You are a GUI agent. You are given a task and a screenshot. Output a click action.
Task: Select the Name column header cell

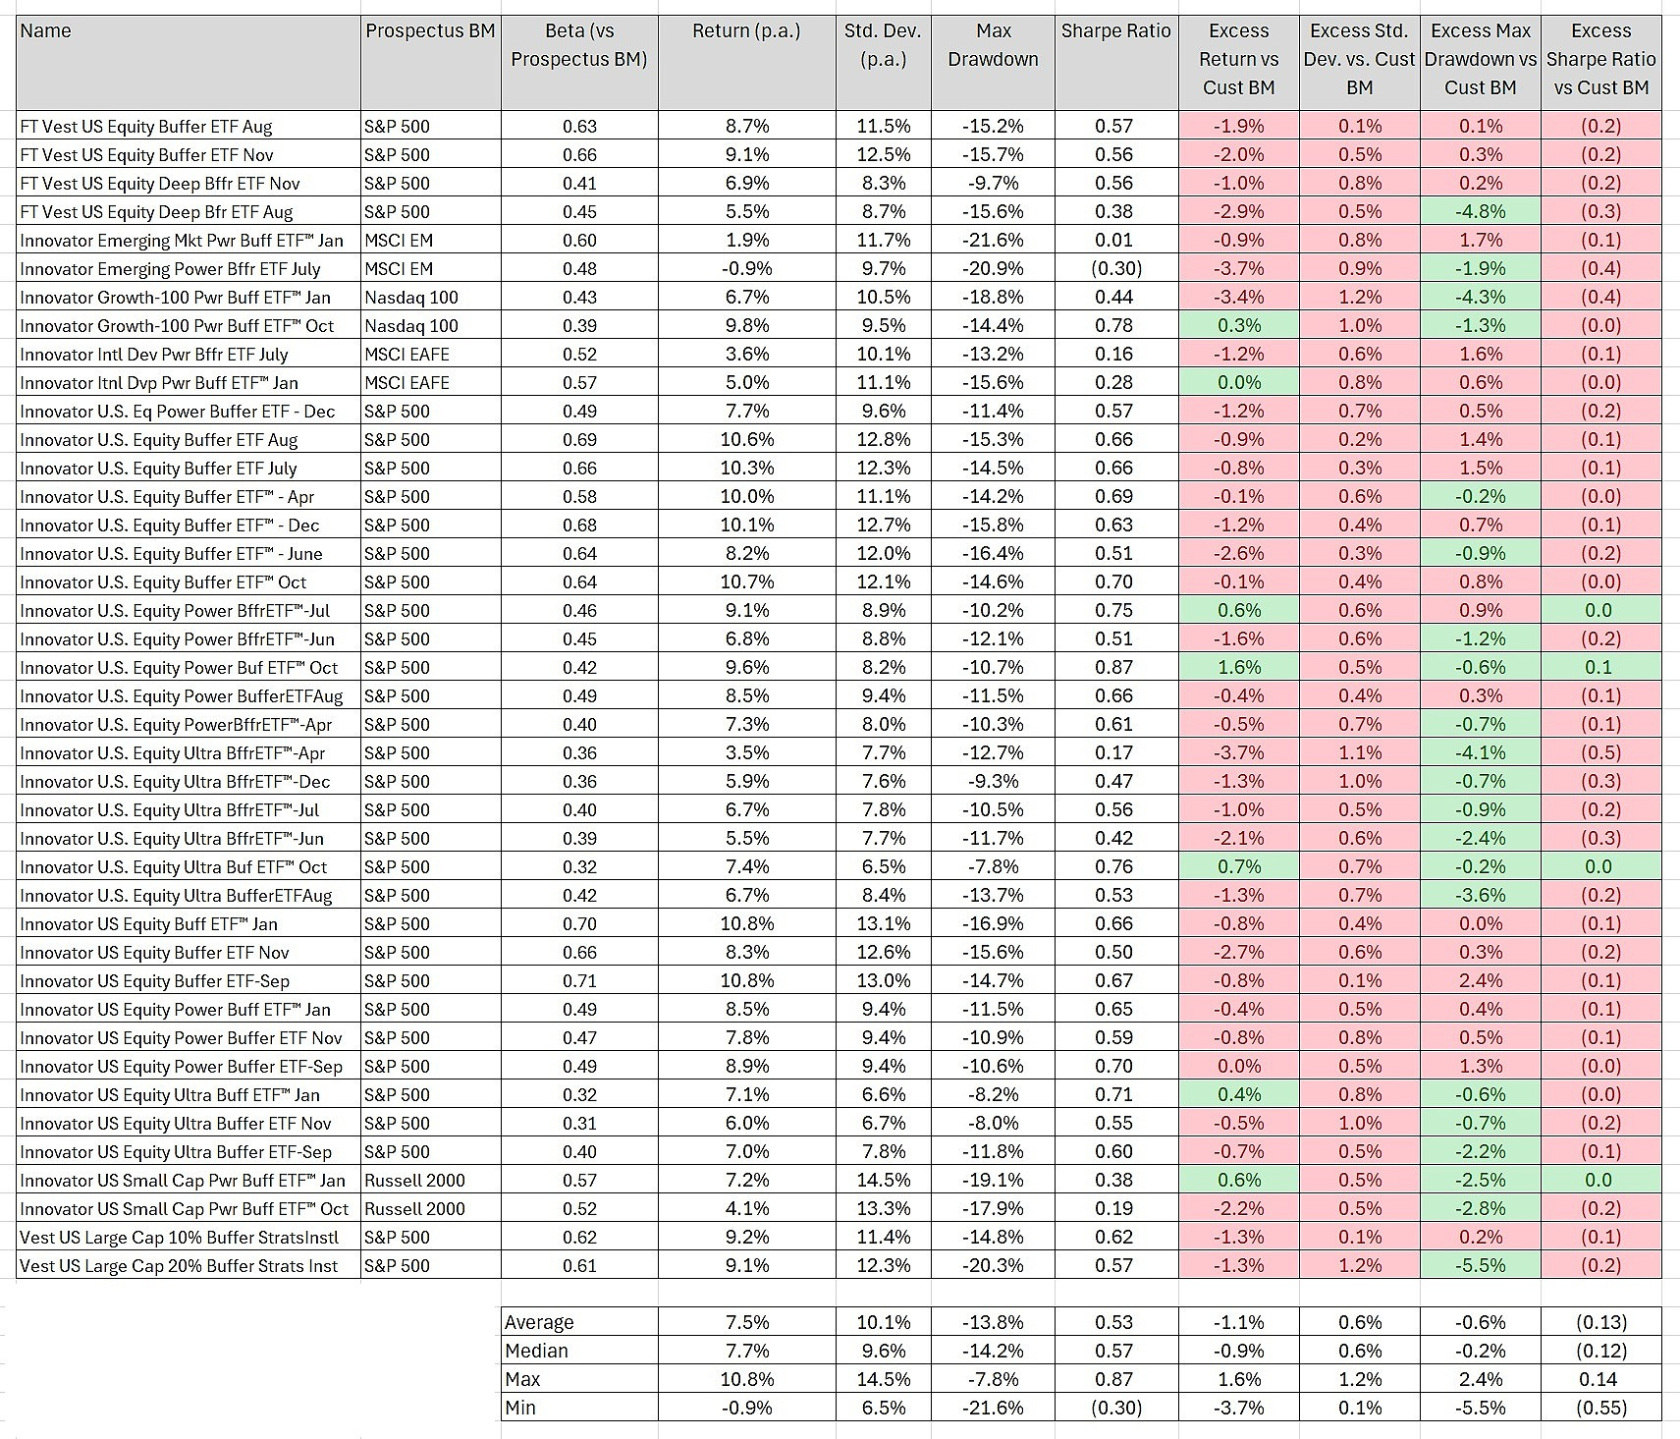click(189, 63)
